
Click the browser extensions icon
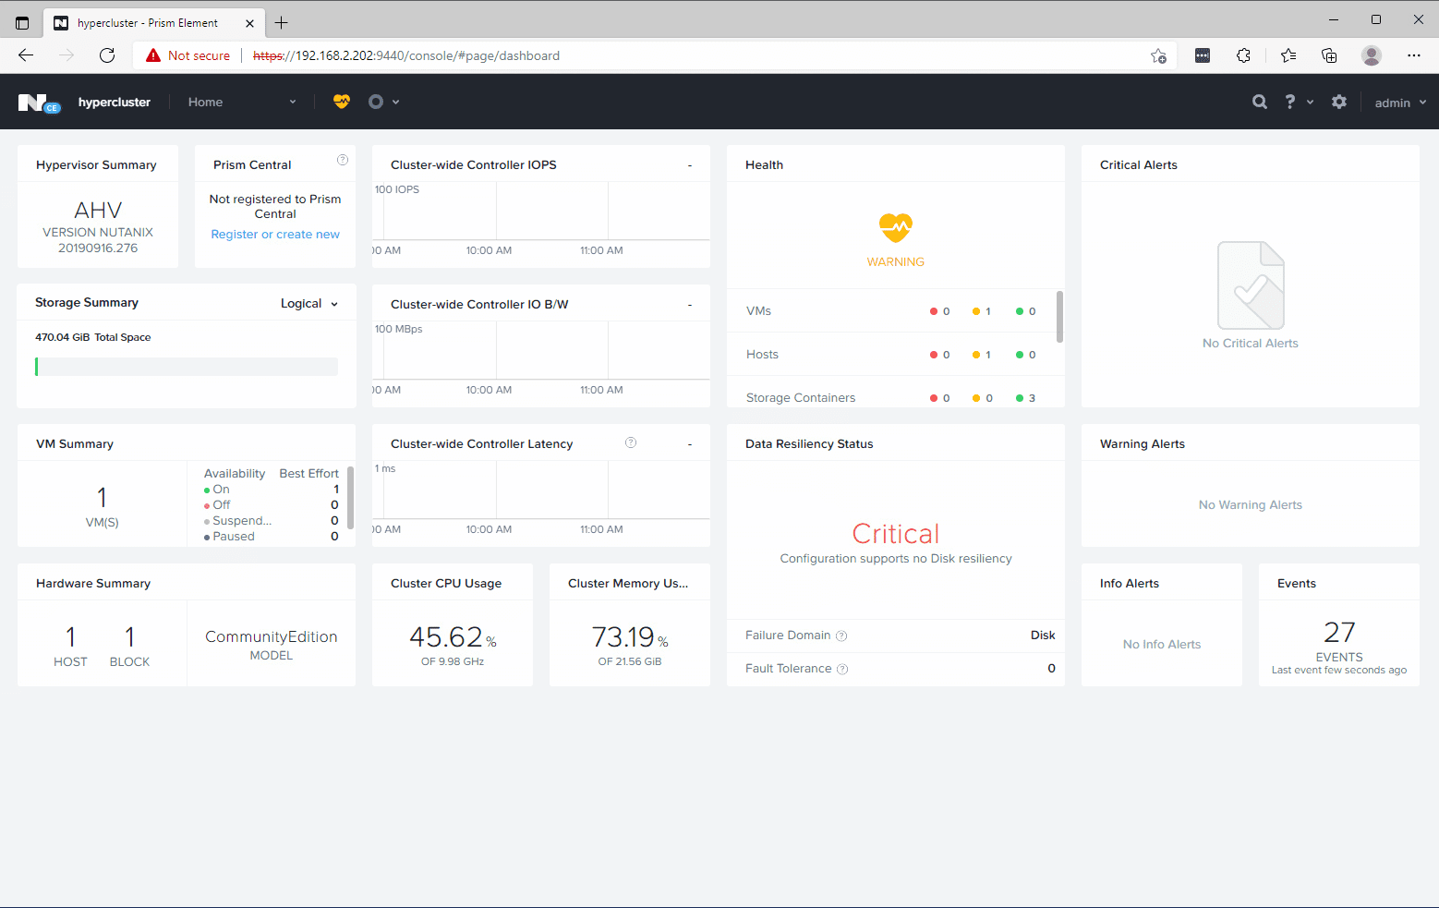click(1243, 55)
